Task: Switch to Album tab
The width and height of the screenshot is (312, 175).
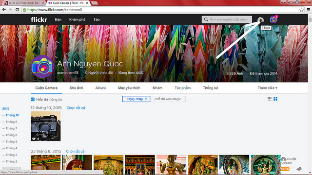Action: [100, 87]
